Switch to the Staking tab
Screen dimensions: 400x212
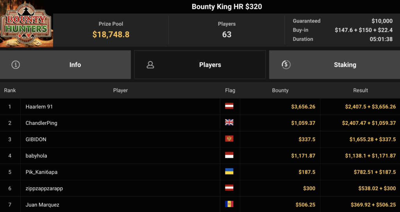click(x=334, y=65)
